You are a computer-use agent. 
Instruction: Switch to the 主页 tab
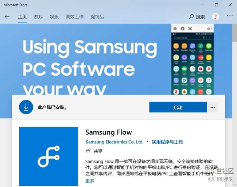pyautogui.click(x=22, y=17)
